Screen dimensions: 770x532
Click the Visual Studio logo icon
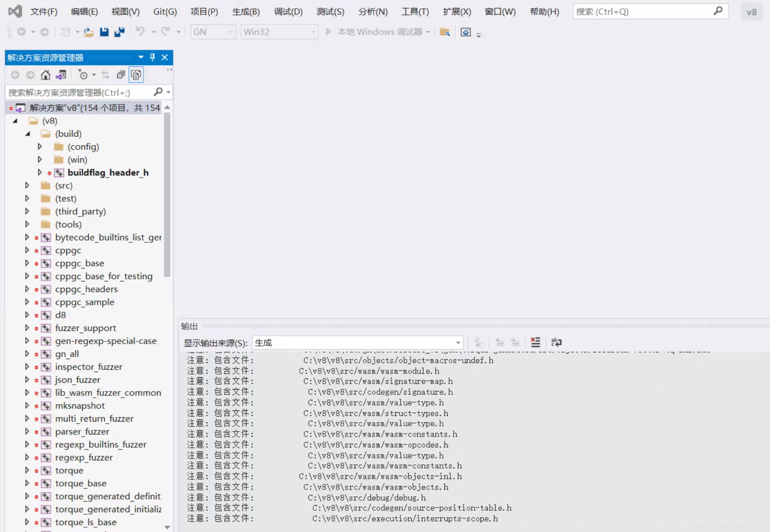(15, 11)
